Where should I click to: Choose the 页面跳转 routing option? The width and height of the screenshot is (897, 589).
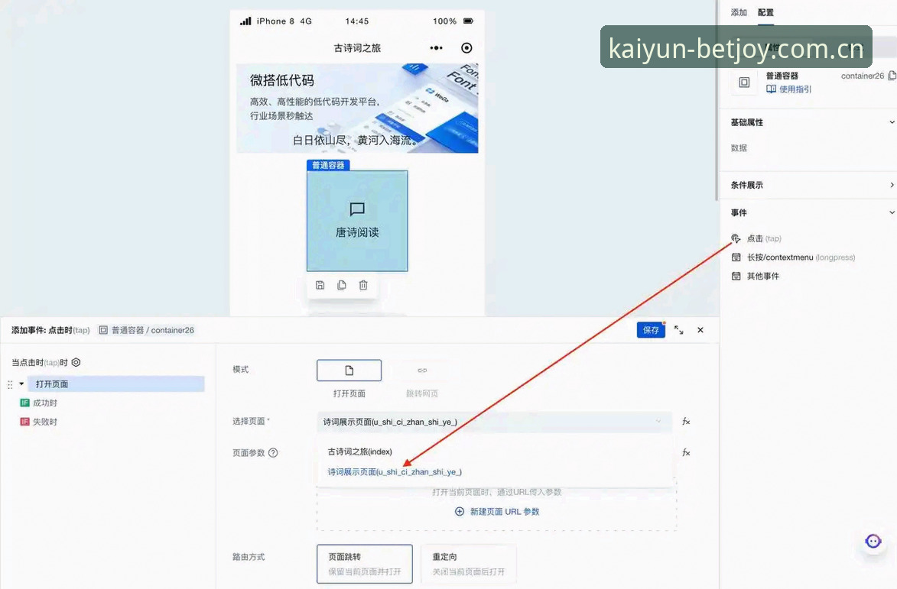365,564
